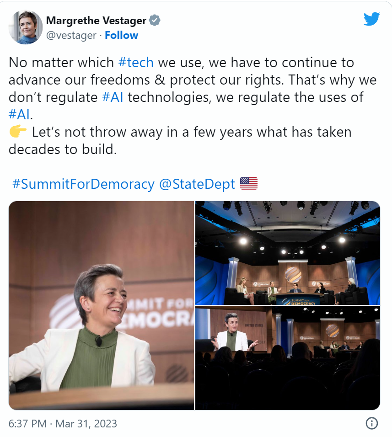Image resolution: width=392 pixels, height=437 pixels.
Task: Open the Margrethe Vestager display name
Action: [x=96, y=21]
